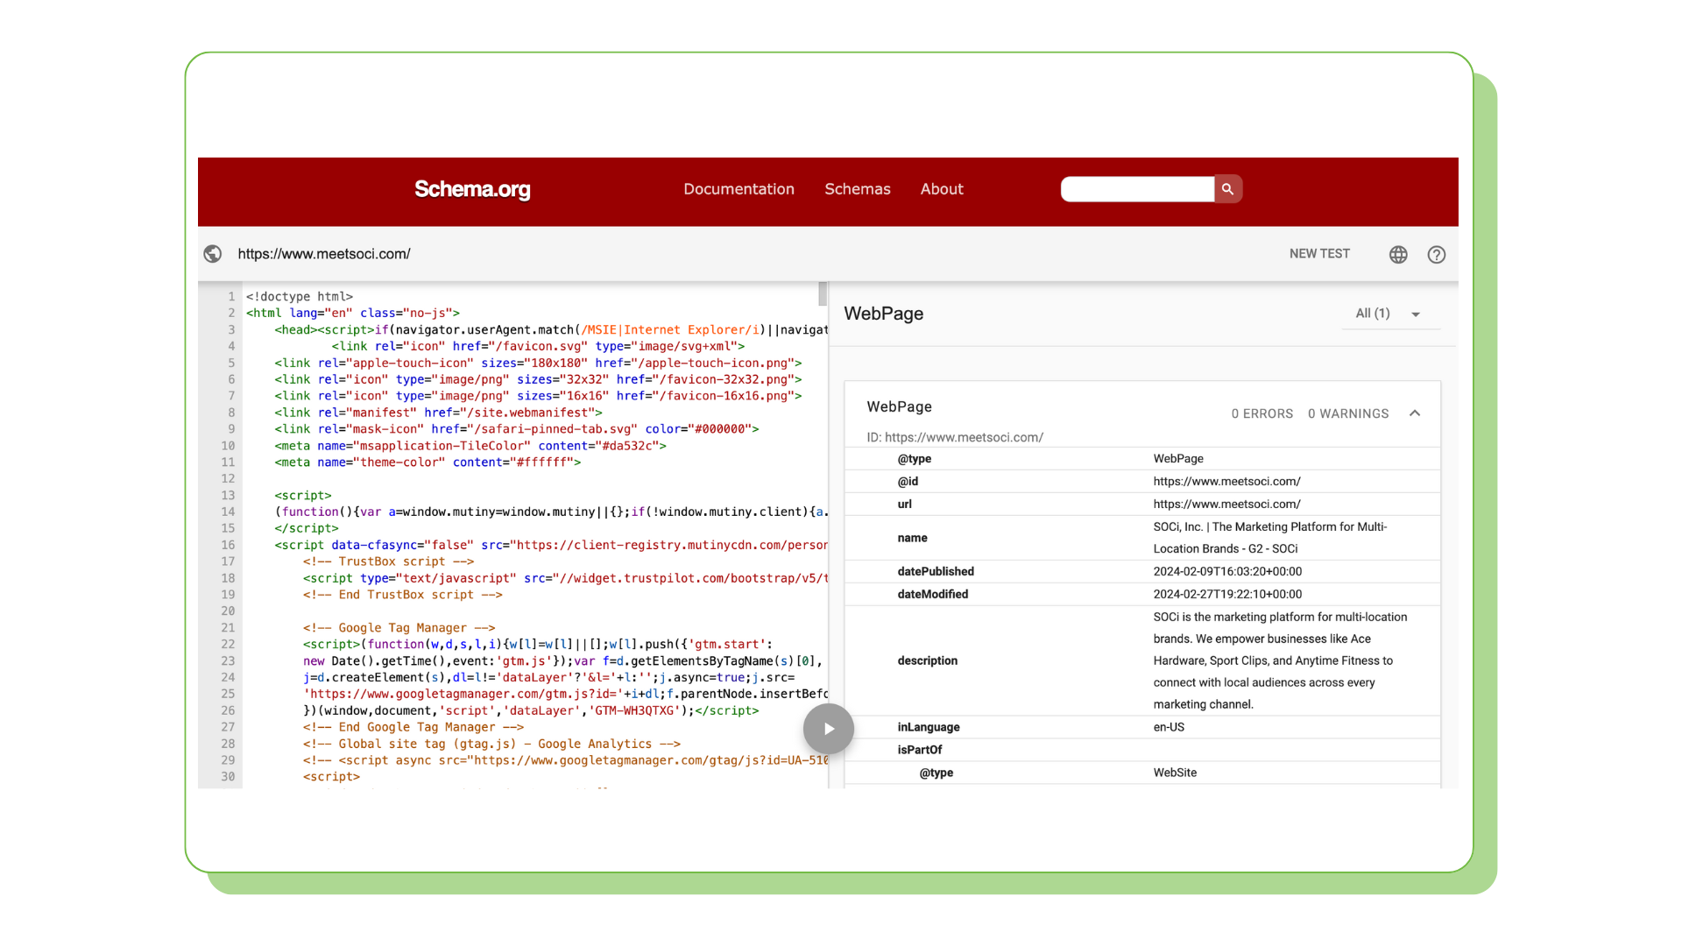Screen dimensions: 1682x946
Task: Click code line 1 doctype html
Action: (x=300, y=297)
